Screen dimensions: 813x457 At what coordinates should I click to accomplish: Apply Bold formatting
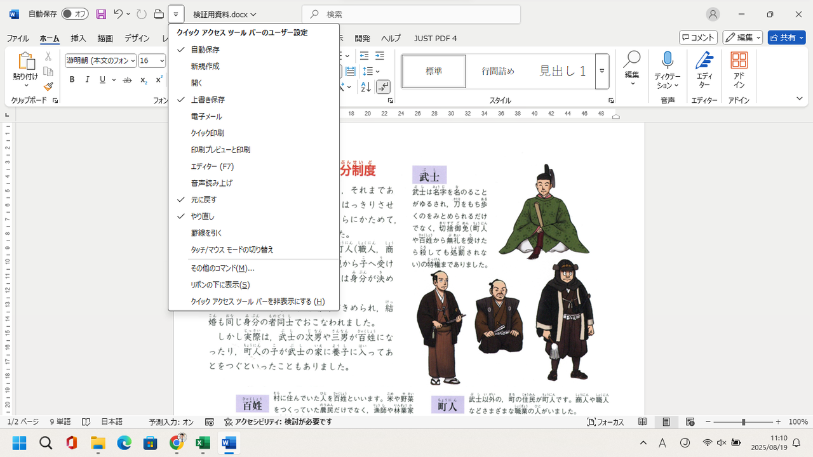click(72, 80)
